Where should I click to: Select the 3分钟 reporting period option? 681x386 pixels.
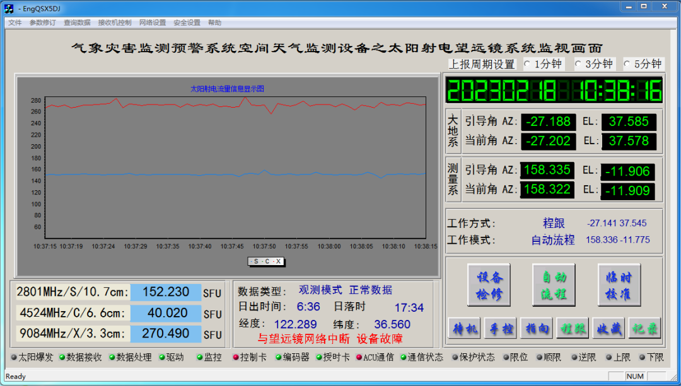click(578, 64)
